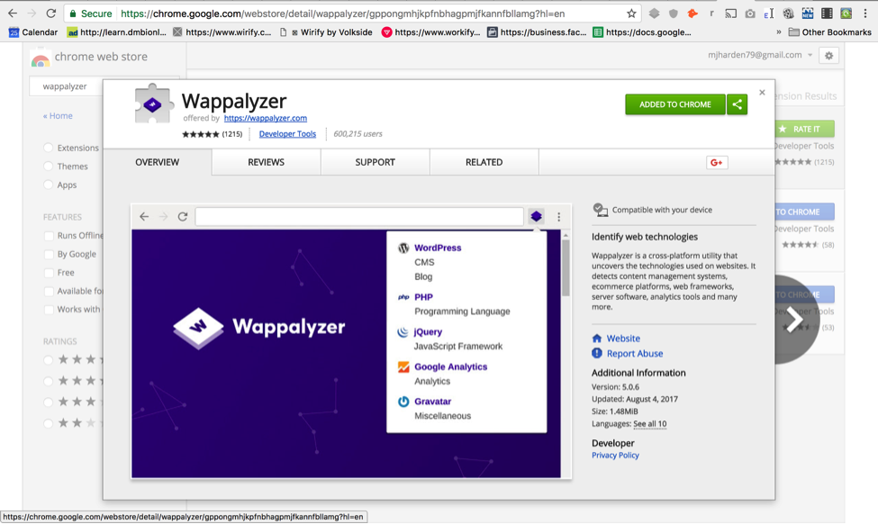Click See all 10 languages
The width and height of the screenshot is (878, 524).
pyautogui.click(x=650, y=424)
